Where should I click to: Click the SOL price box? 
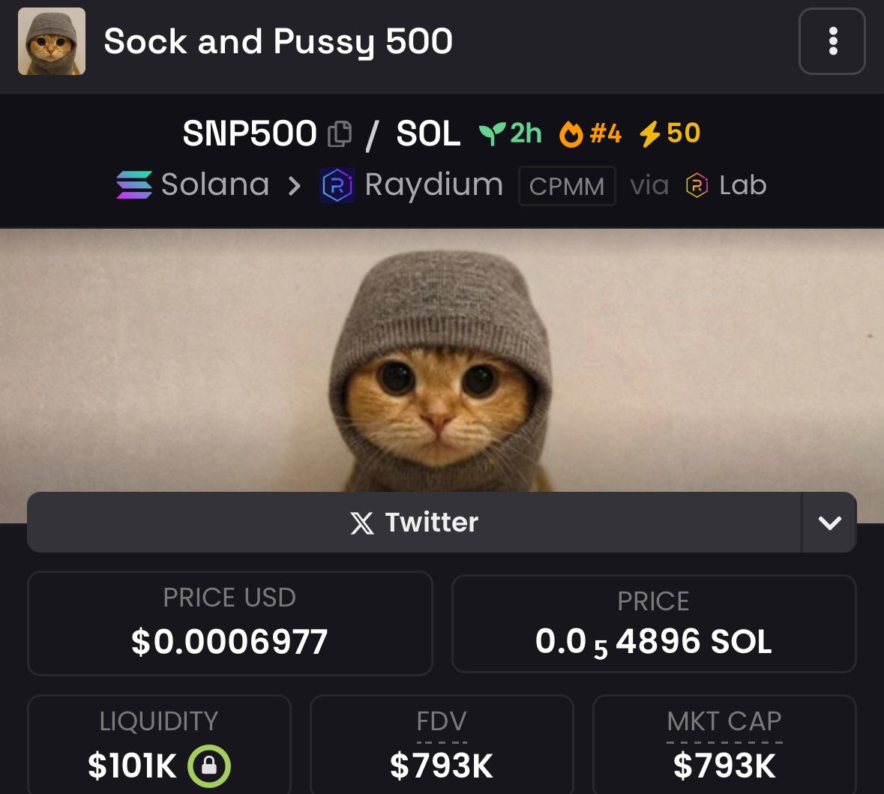coord(654,624)
